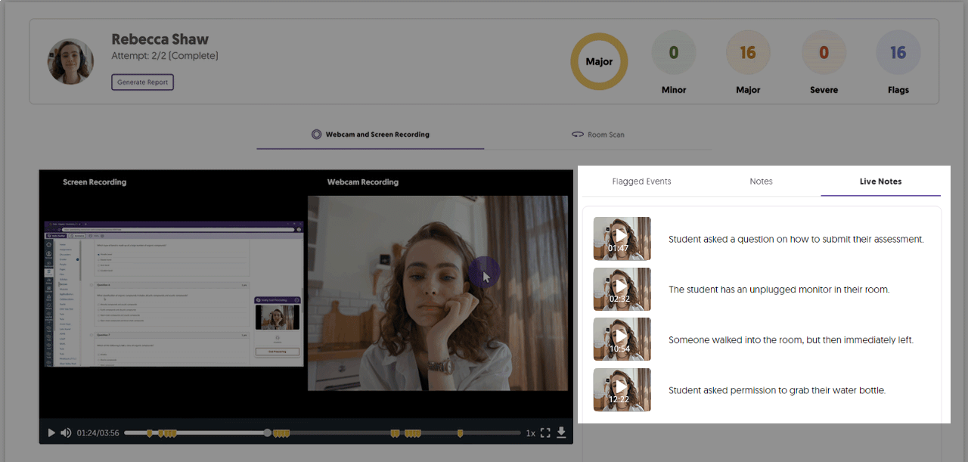The height and width of the screenshot is (462, 968).
Task: Click the video progress slider handle
Action: (x=267, y=433)
